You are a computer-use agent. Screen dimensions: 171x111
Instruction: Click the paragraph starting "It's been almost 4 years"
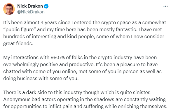coord(85,33)
